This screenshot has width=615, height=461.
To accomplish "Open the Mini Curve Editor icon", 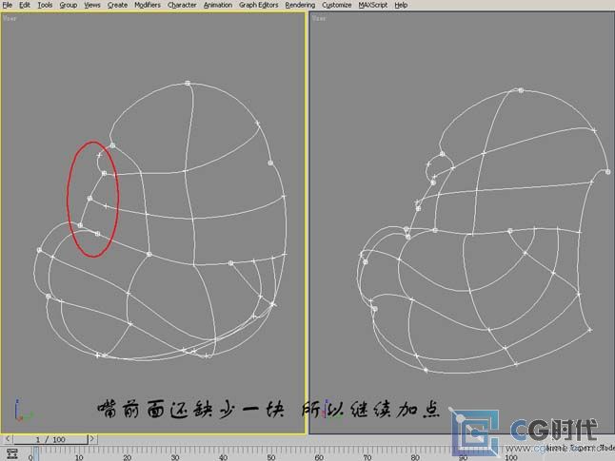I will point(12,453).
